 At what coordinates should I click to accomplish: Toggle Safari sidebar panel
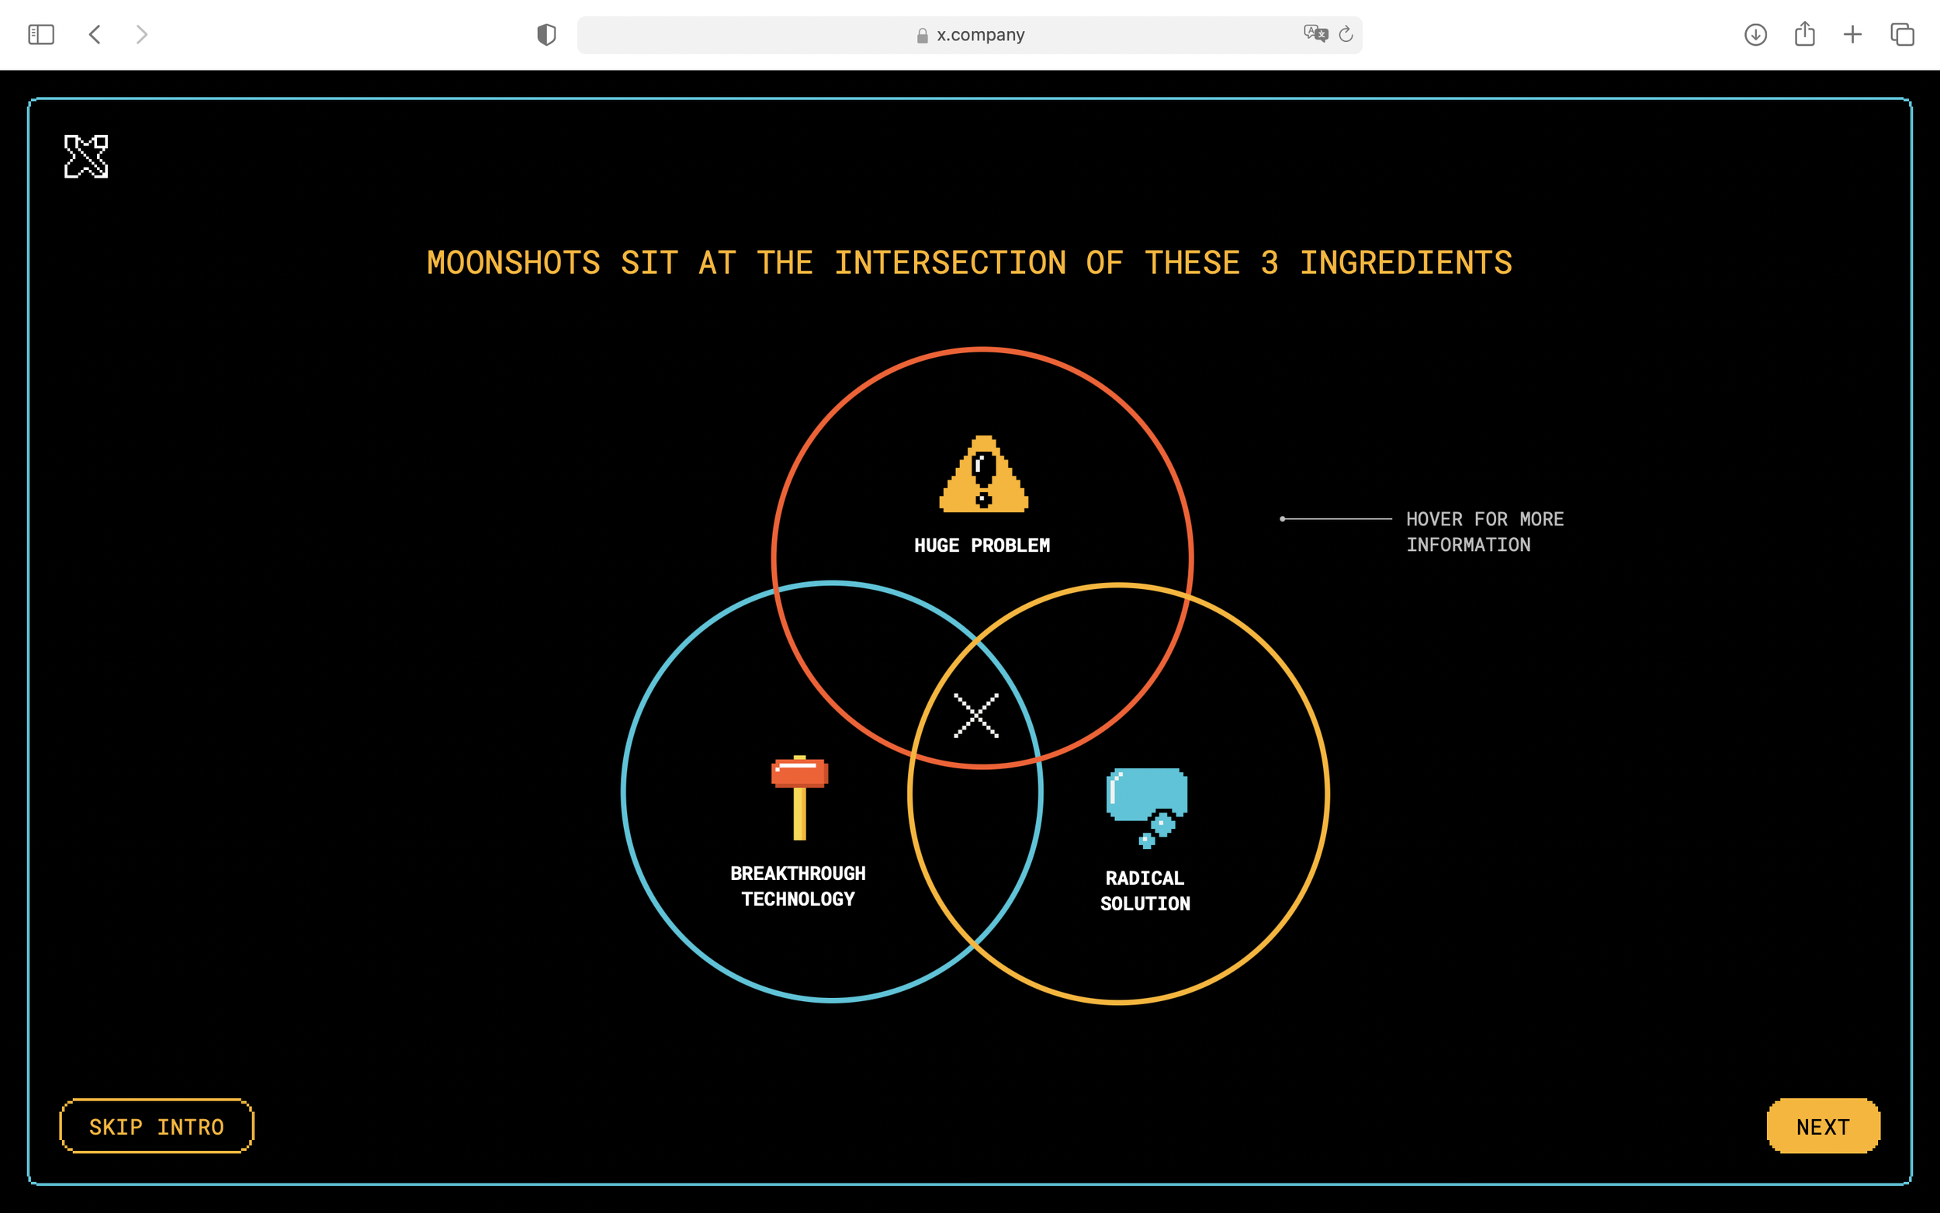[x=41, y=34]
